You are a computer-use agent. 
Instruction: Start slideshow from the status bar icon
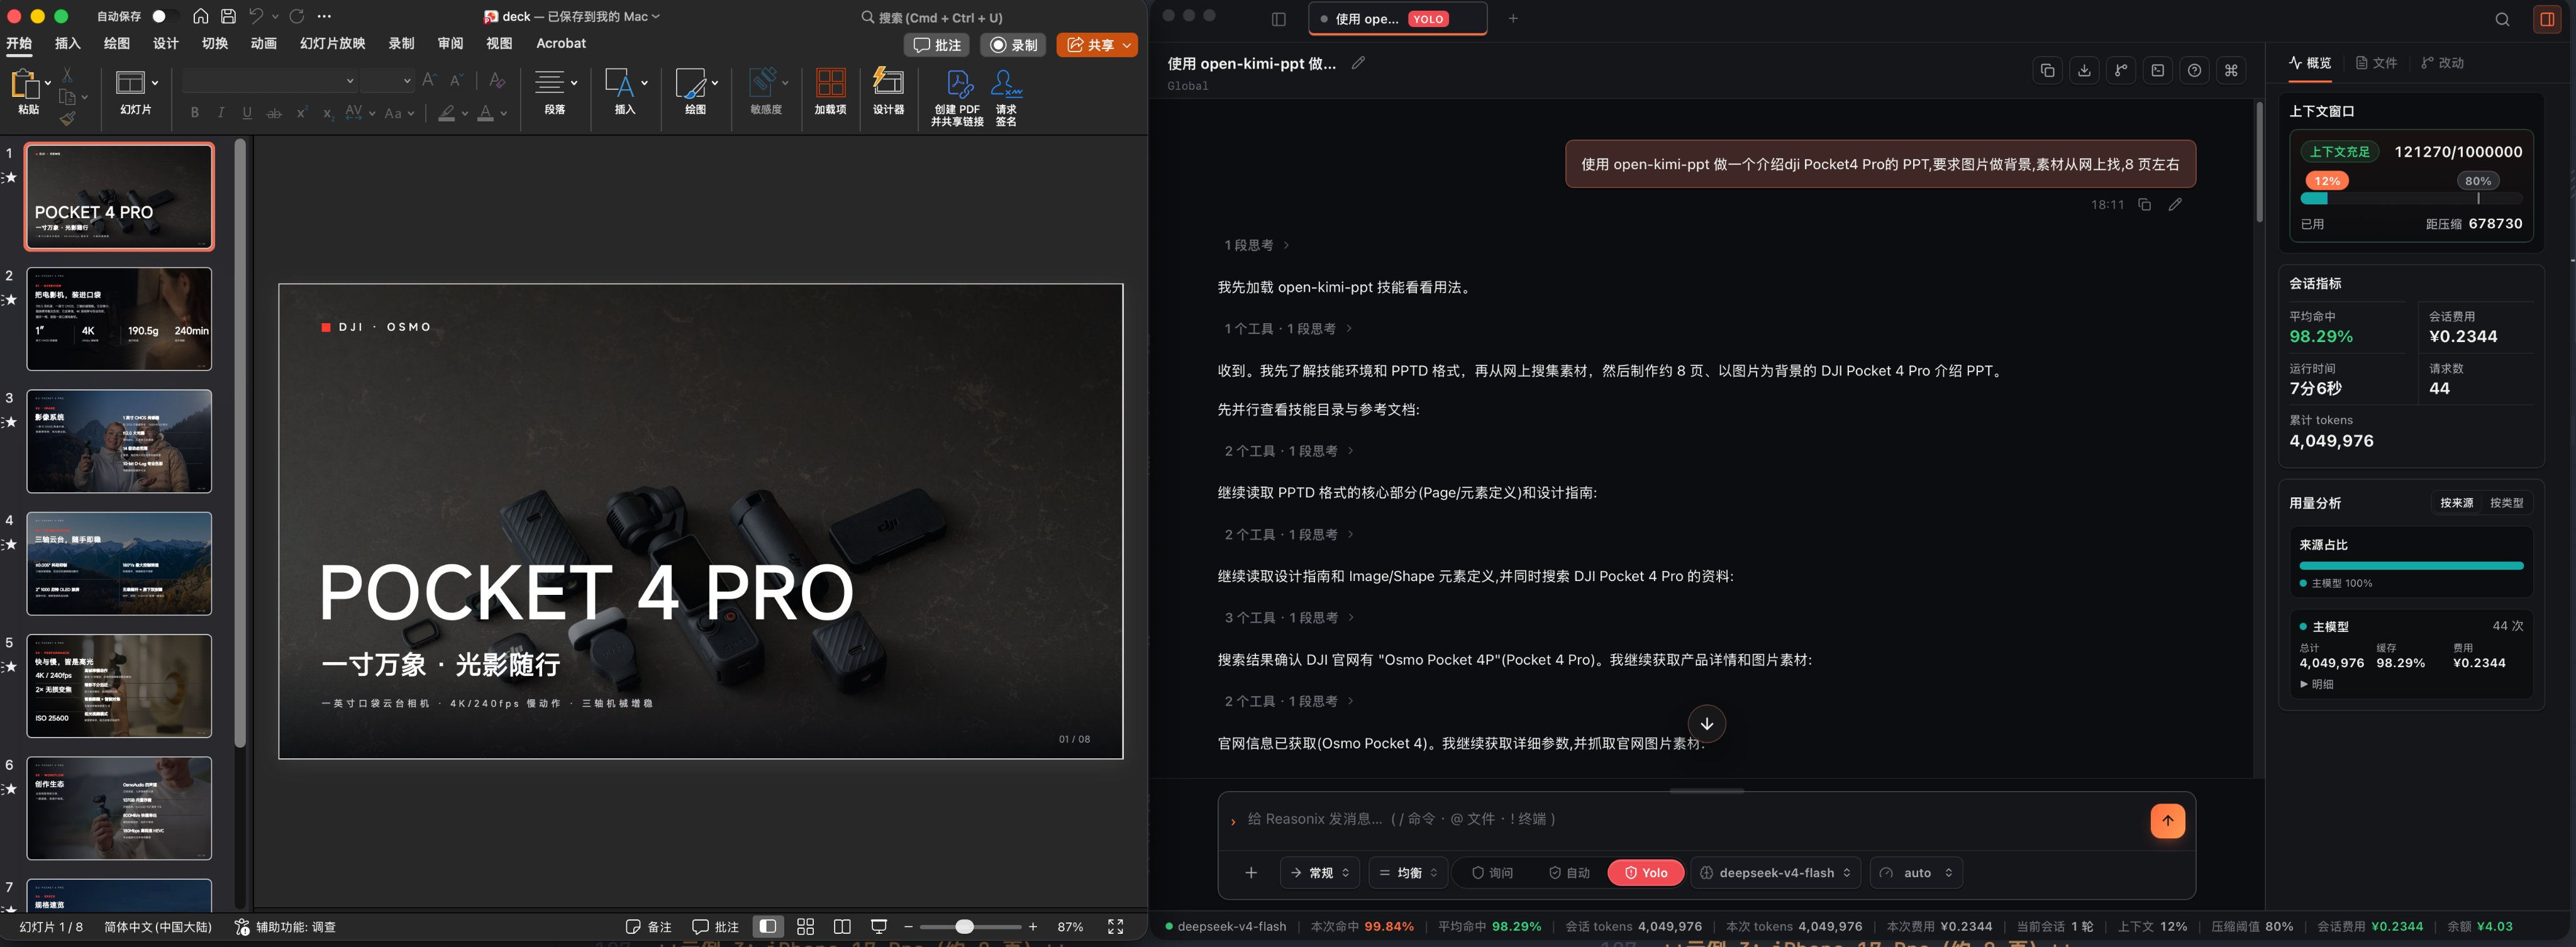[x=879, y=927]
